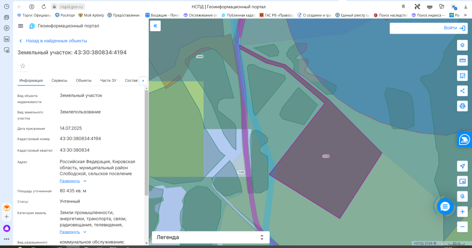Add the land parcel to favorites
472x248 pixels.
[x=23, y=66]
